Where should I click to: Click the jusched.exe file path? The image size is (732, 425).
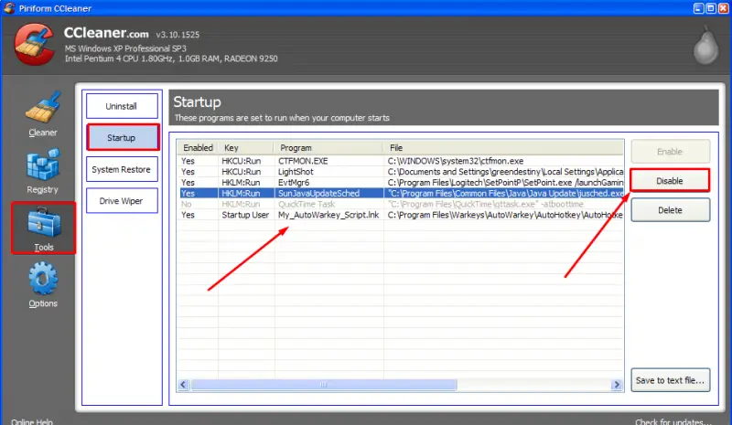505,193
